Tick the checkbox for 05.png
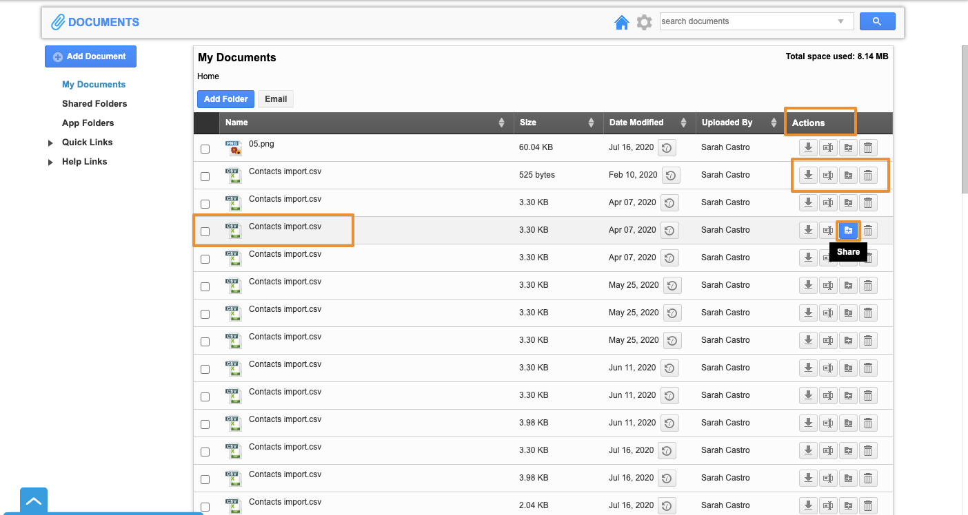 click(x=205, y=149)
